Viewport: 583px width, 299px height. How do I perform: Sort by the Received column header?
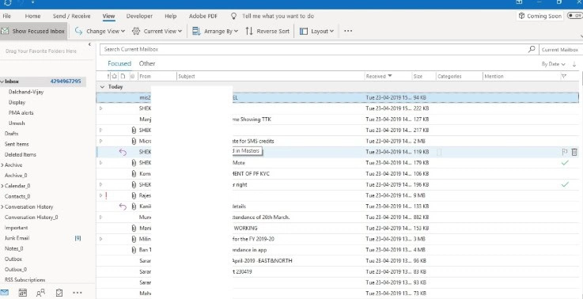tap(388, 76)
